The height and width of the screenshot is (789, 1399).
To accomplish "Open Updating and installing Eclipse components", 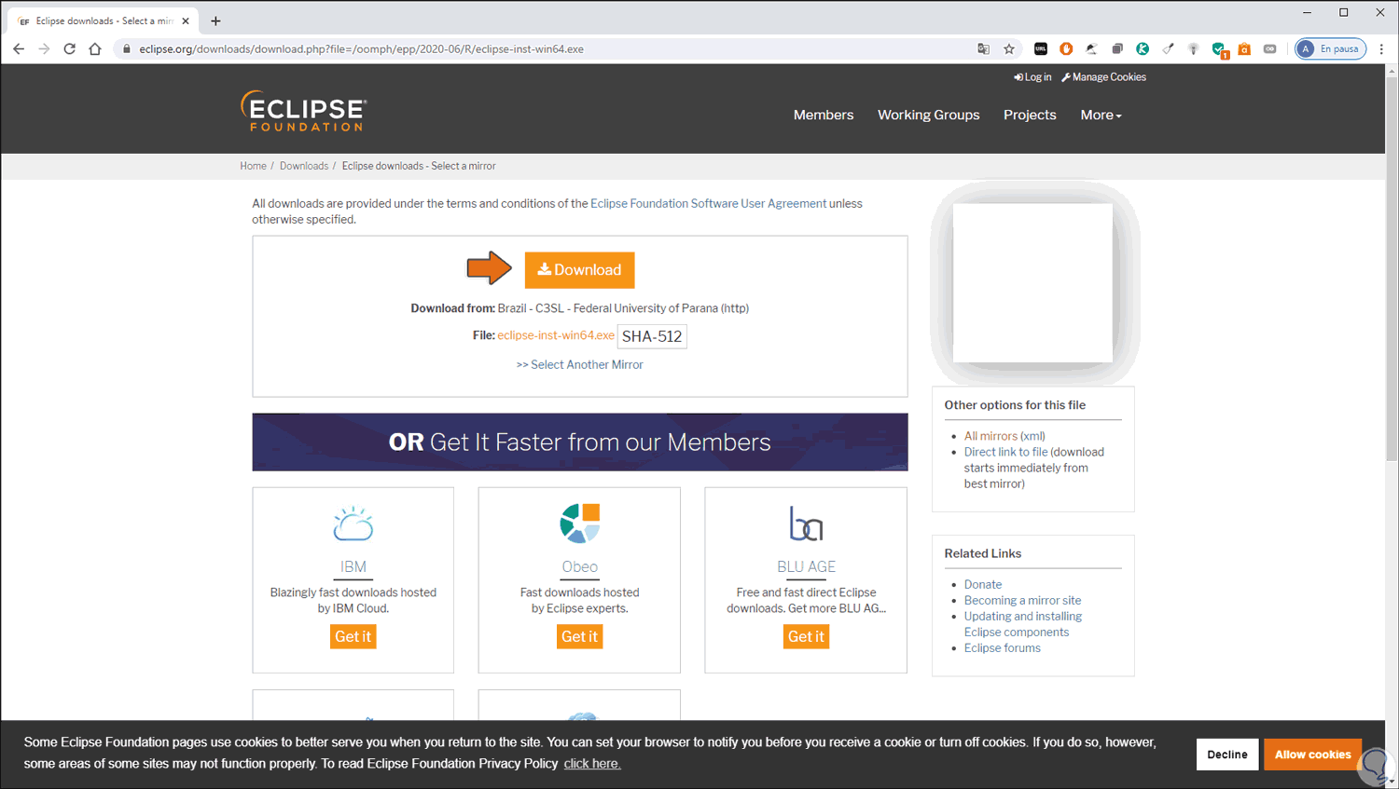I will coord(1023,624).
